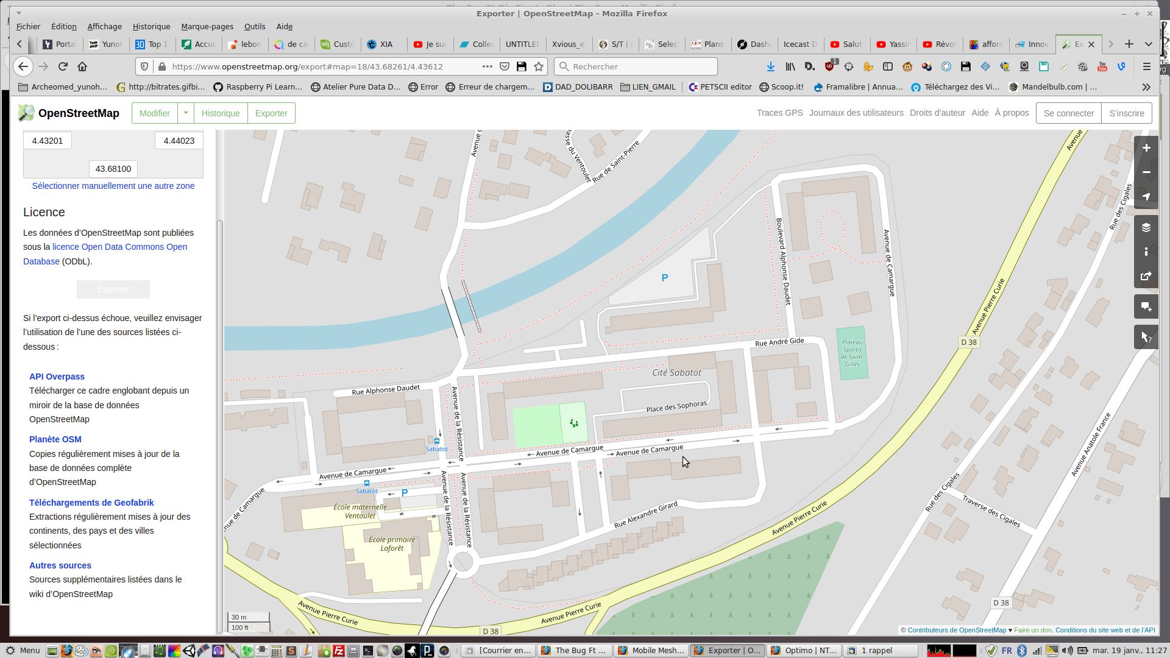Click the bottom latitude field 43.68100
Image resolution: width=1170 pixels, height=658 pixels.
113,169
